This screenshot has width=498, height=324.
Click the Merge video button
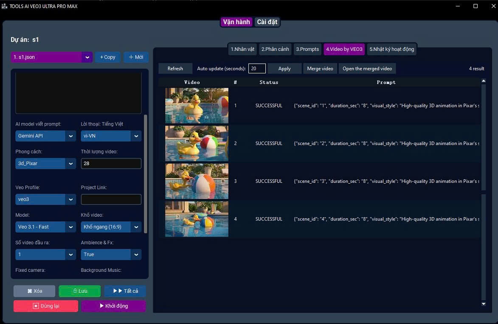[320, 69]
